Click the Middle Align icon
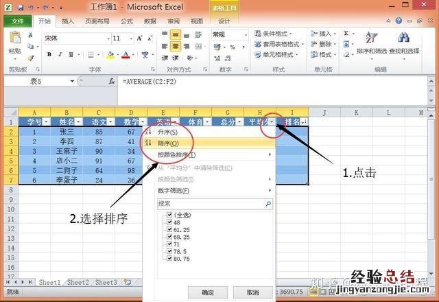The height and width of the screenshot is (302, 439). [x=176, y=35]
